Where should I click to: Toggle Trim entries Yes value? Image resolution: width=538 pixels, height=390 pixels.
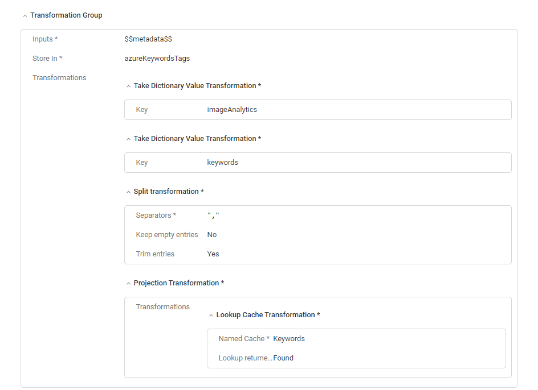point(213,254)
